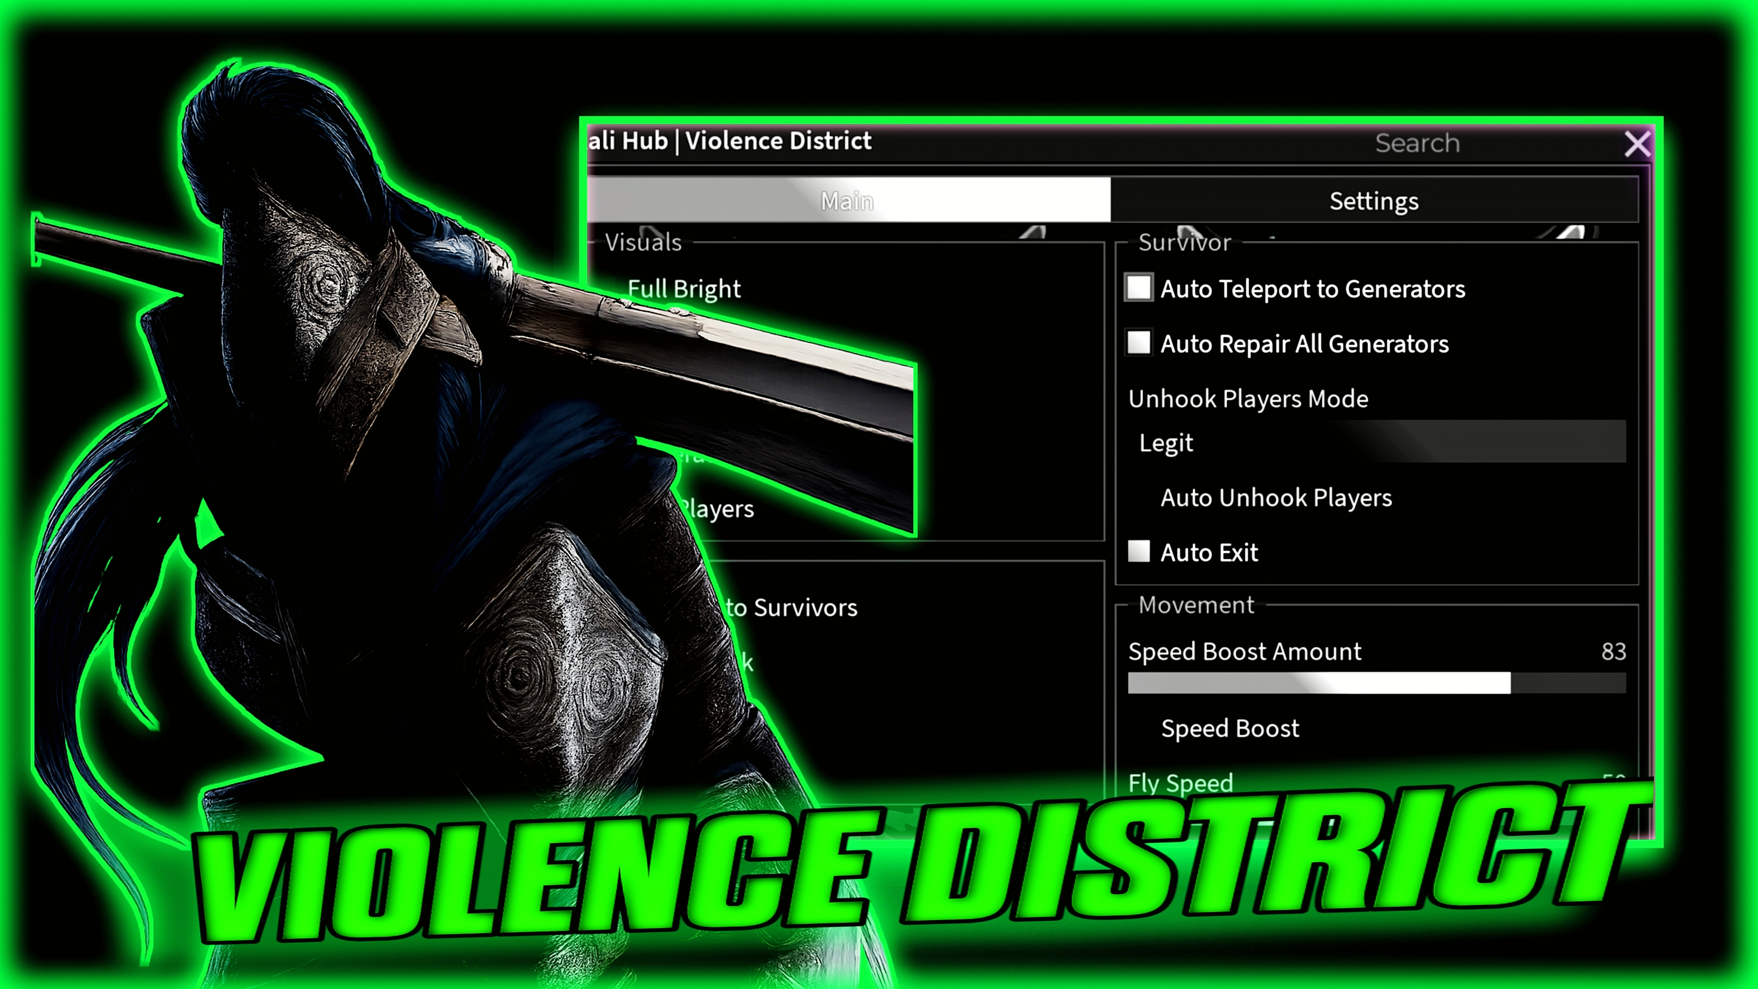Close the Hub window with X icon
This screenshot has width=1758, height=989.
tap(1636, 144)
